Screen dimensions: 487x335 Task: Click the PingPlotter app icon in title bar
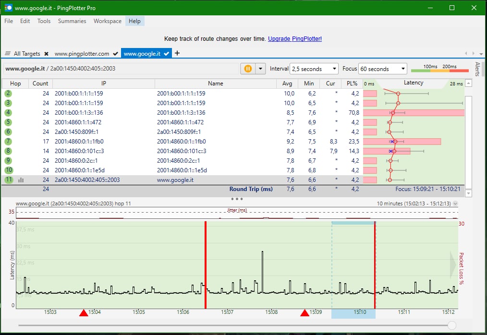pyautogui.click(x=8, y=8)
